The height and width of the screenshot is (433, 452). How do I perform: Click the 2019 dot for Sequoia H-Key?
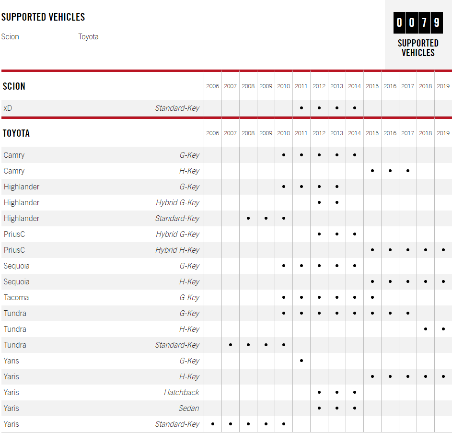click(443, 281)
